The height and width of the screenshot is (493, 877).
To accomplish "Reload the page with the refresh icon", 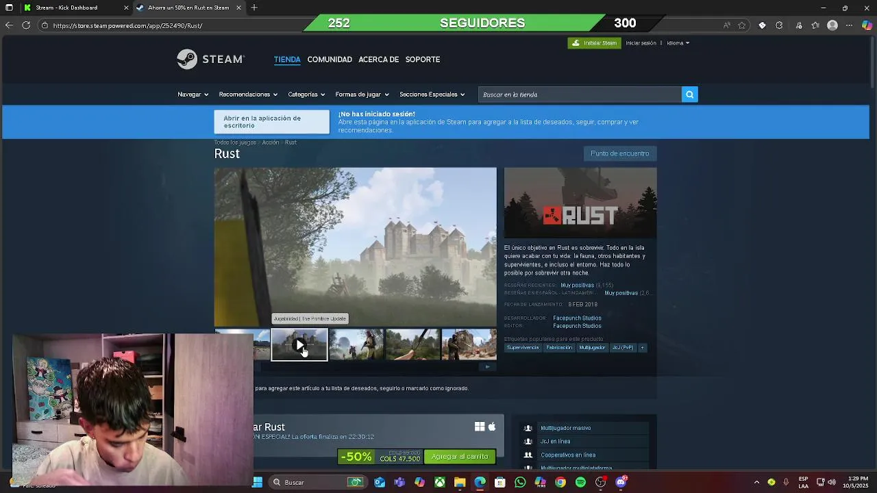I will (26, 25).
